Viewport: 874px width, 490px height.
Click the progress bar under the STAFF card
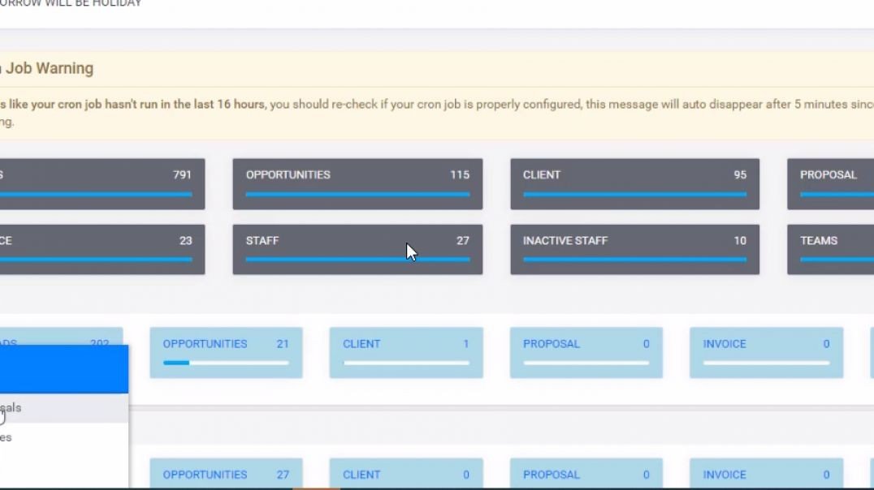[x=357, y=260]
